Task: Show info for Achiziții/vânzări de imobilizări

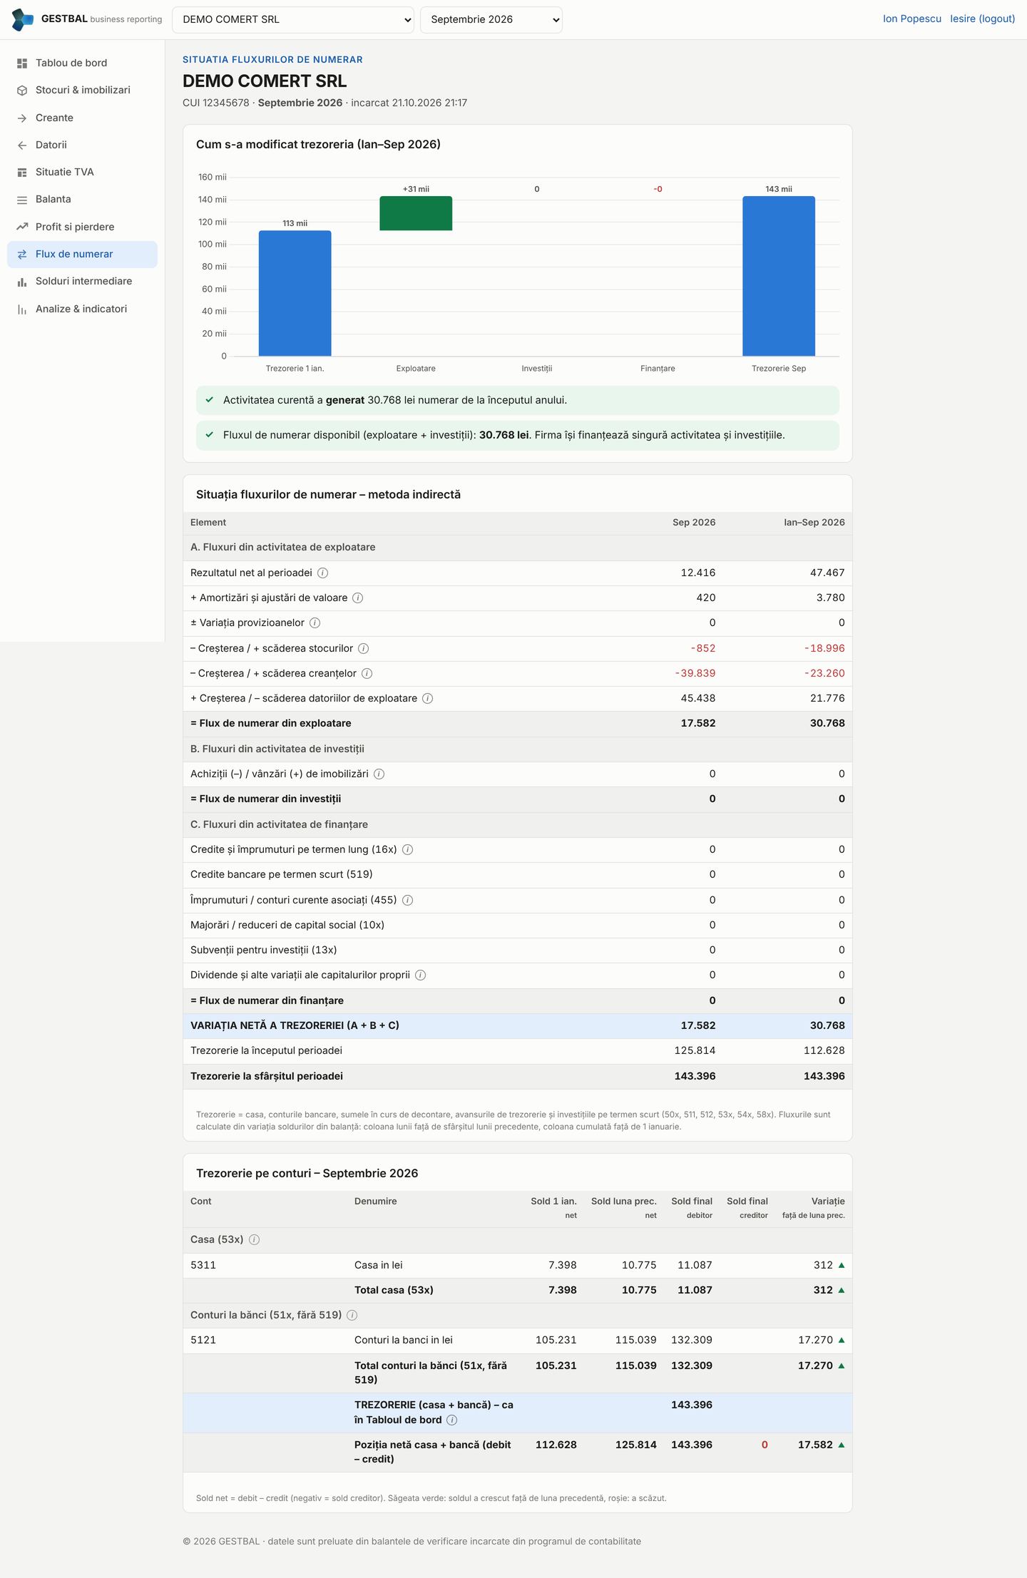Action: pyautogui.click(x=379, y=774)
